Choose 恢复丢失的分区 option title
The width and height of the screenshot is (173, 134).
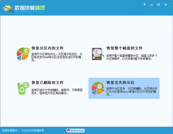[x=121, y=83]
